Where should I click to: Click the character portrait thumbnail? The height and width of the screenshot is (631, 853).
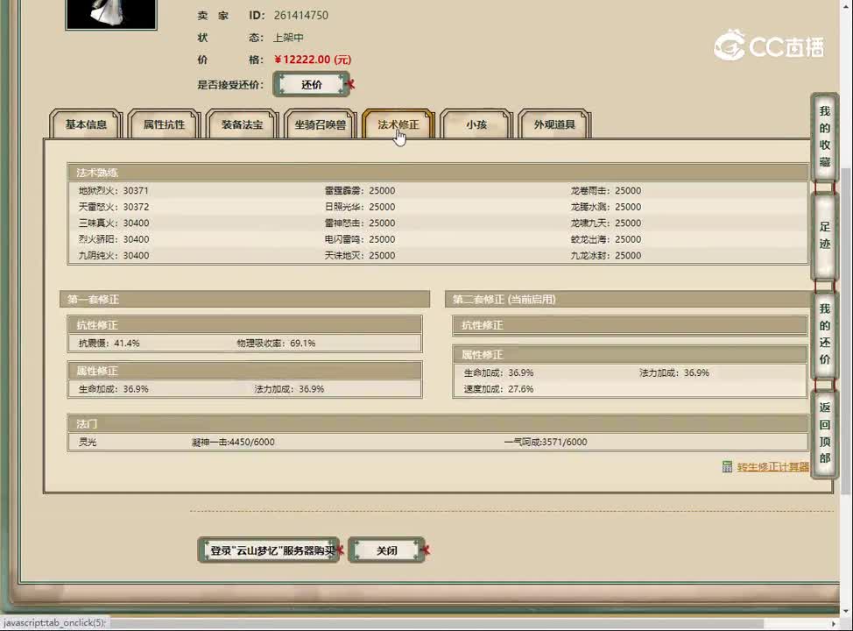click(111, 14)
